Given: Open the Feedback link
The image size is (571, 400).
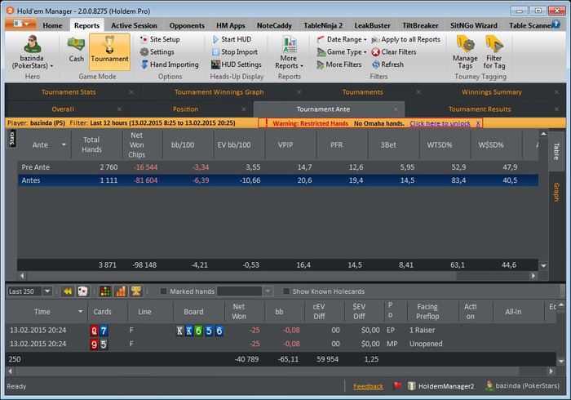Looking at the screenshot, I should [x=368, y=386].
